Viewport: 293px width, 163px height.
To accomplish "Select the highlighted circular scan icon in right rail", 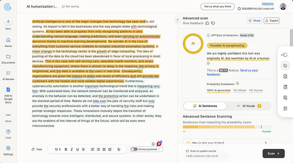I will [x=285, y=66].
